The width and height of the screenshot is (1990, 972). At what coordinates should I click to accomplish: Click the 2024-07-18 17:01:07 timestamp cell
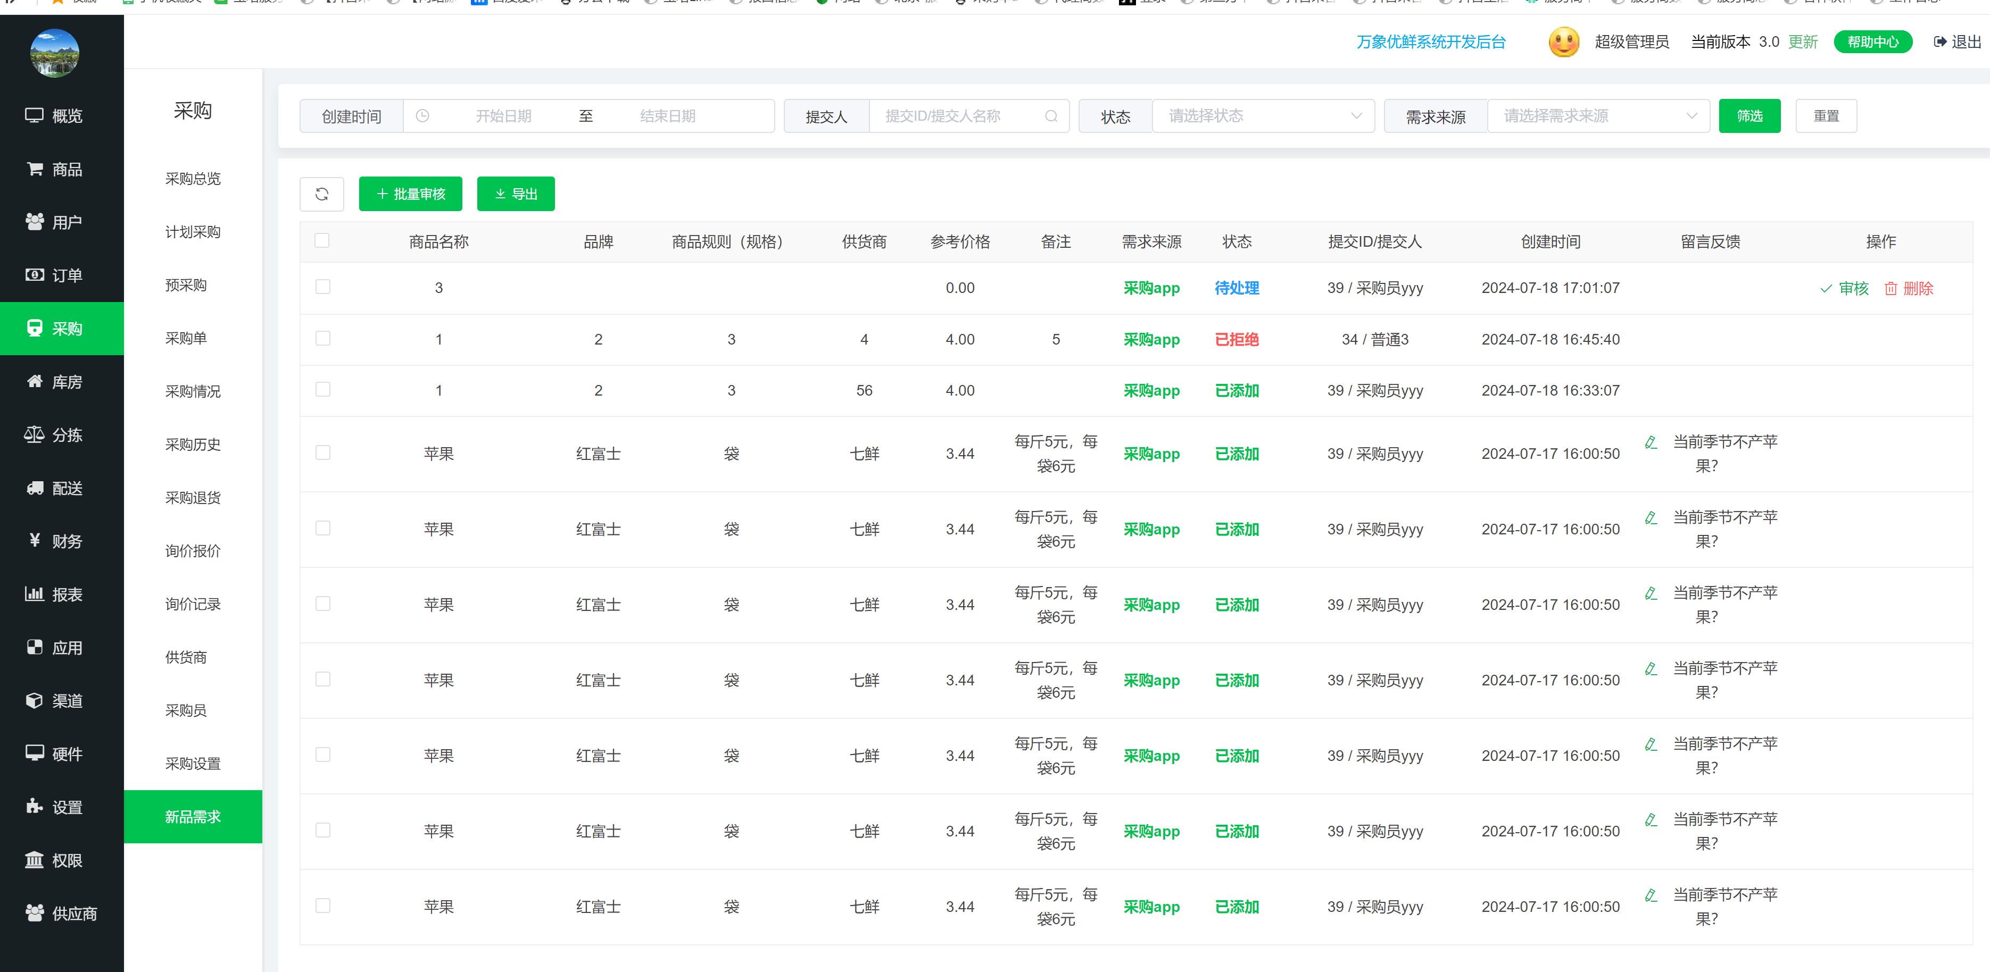point(1550,288)
